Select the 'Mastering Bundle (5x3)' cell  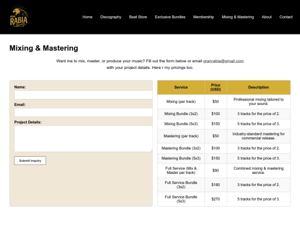181,158
